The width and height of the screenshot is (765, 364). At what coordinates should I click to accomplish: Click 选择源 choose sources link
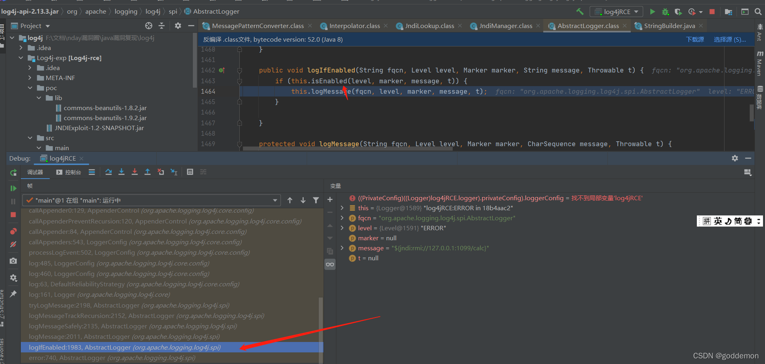[x=730, y=39]
